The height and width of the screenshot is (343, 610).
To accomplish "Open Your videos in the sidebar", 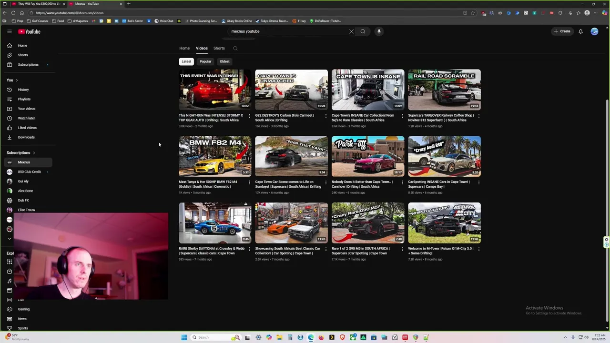I will (x=28, y=109).
